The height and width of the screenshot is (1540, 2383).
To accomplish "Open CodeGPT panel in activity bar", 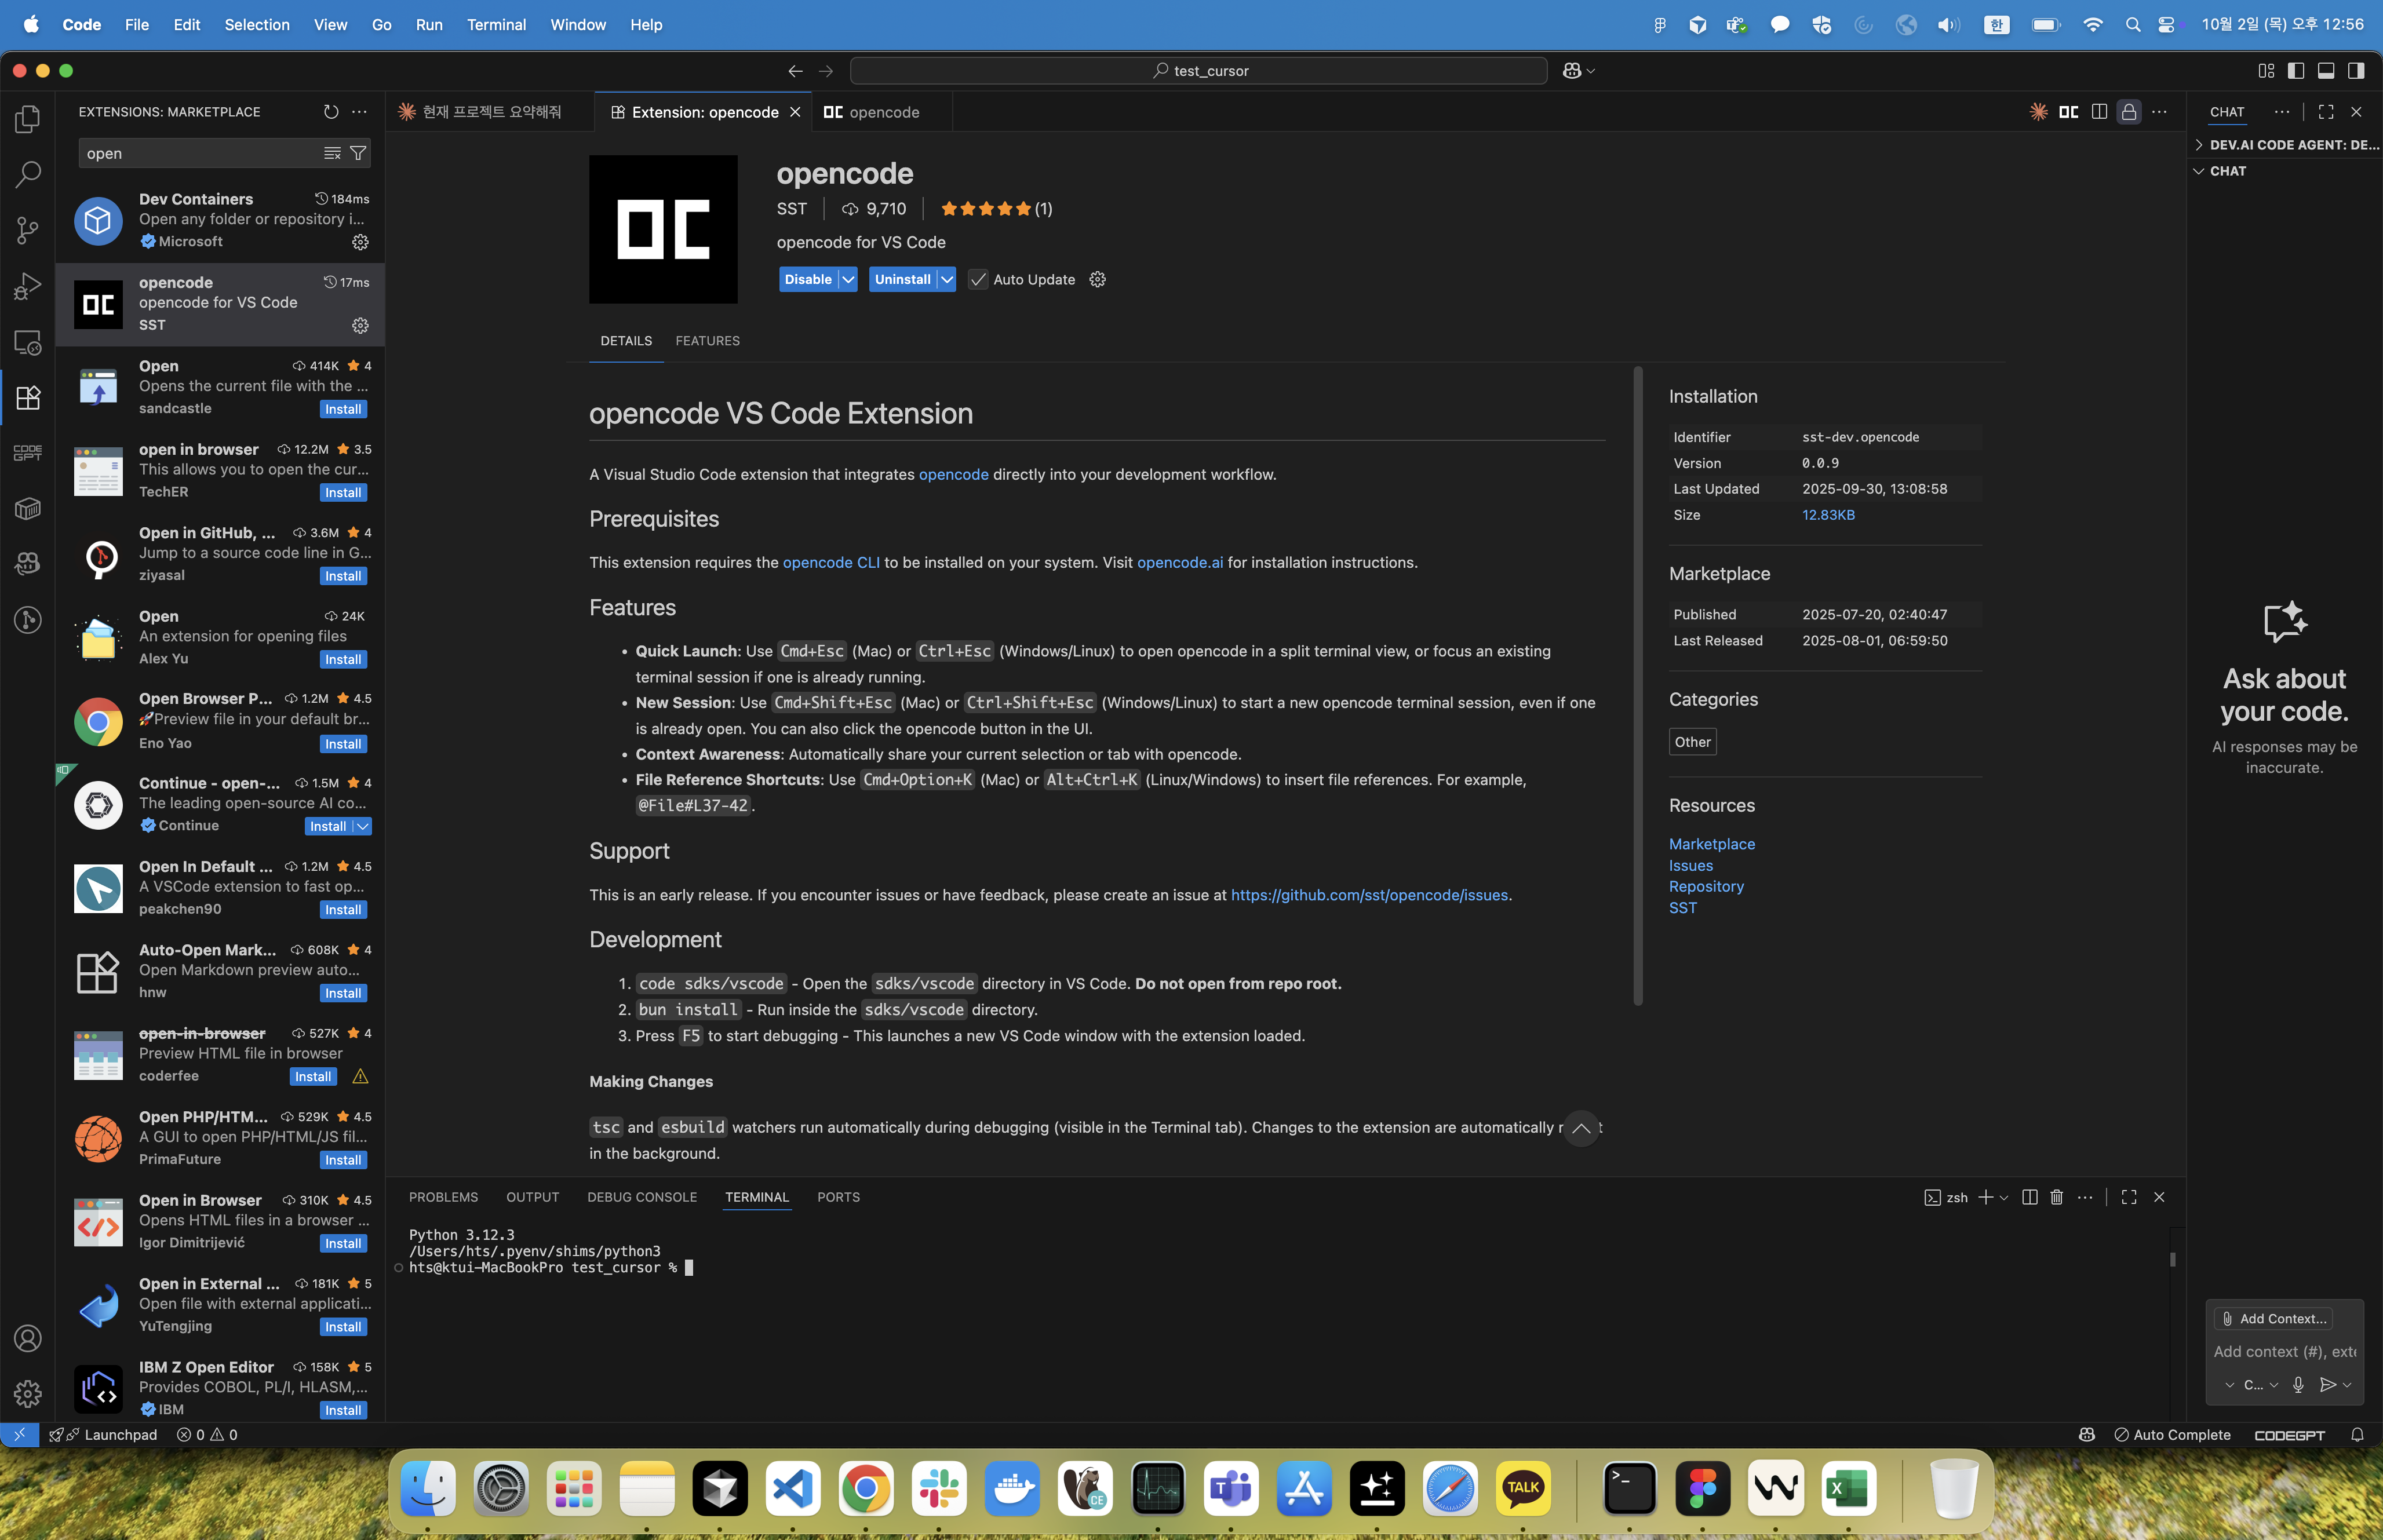I will 28,453.
